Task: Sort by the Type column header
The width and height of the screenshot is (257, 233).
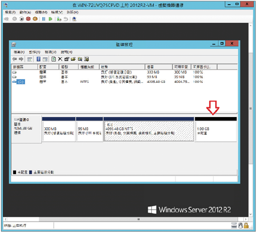Action: [69, 67]
